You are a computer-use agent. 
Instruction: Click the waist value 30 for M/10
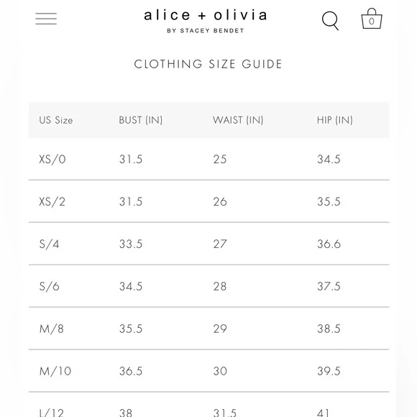(220, 371)
